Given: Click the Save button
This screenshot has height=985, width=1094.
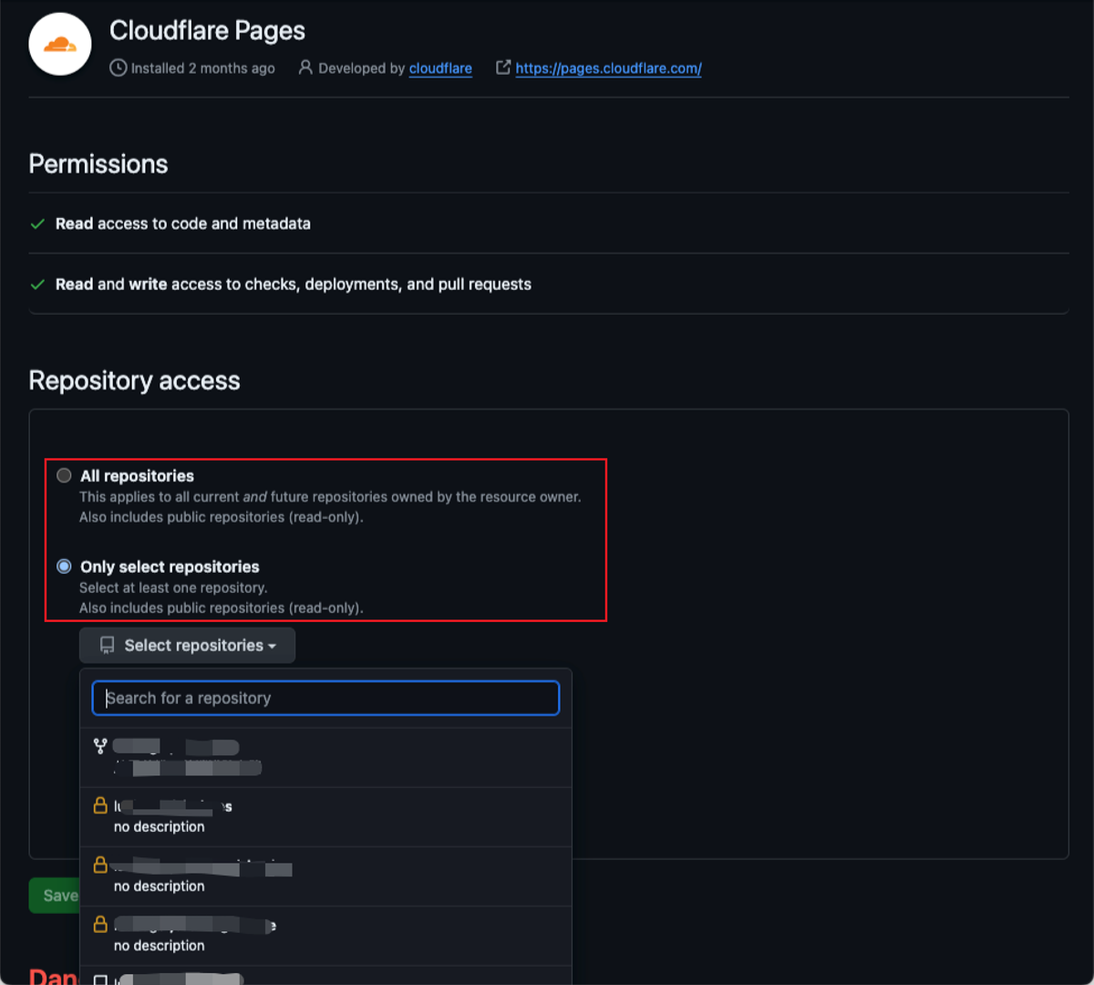Looking at the screenshot, I should [x=55, y=896].
